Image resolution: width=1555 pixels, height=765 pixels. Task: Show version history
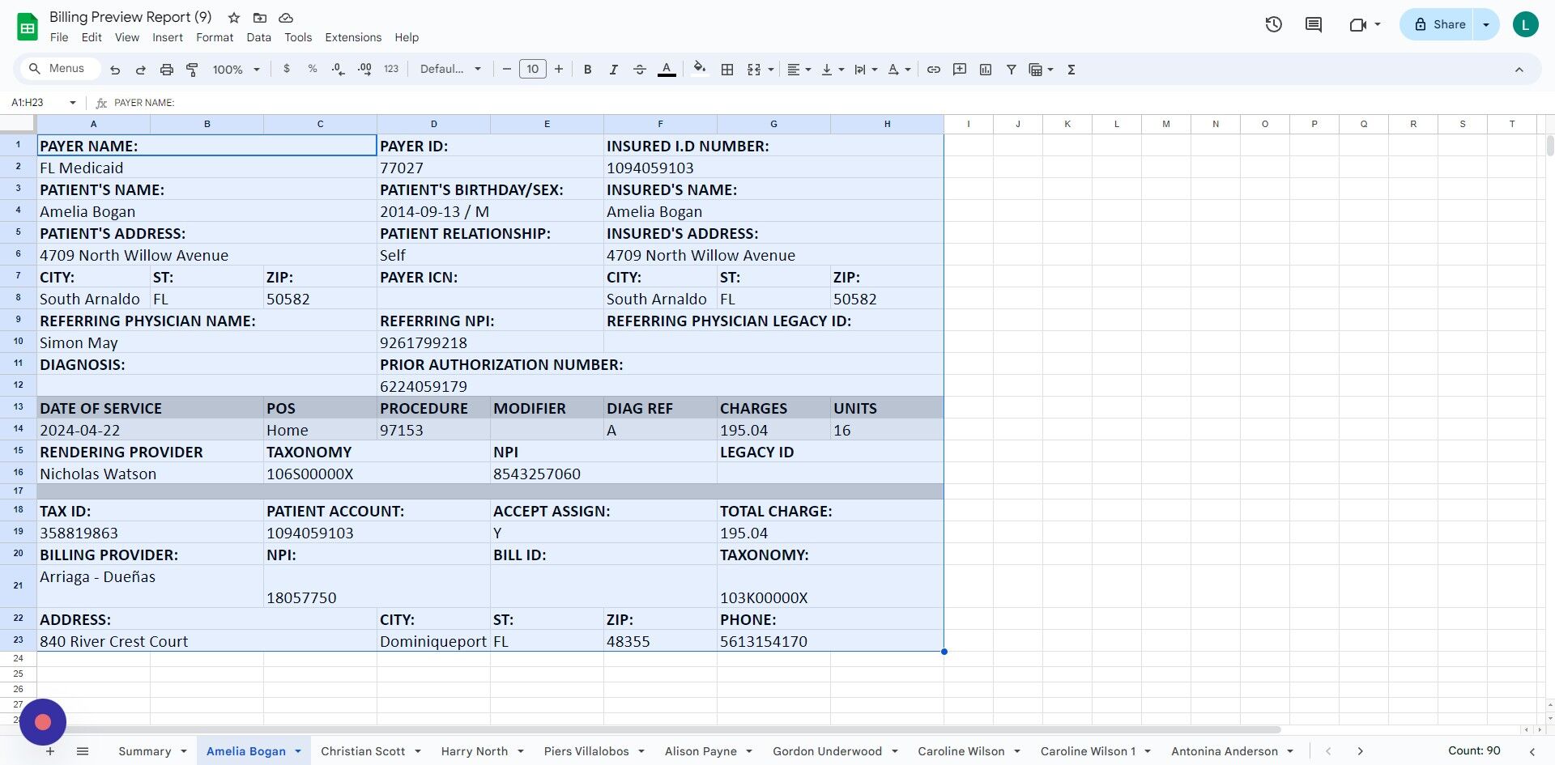(1272, 24)
